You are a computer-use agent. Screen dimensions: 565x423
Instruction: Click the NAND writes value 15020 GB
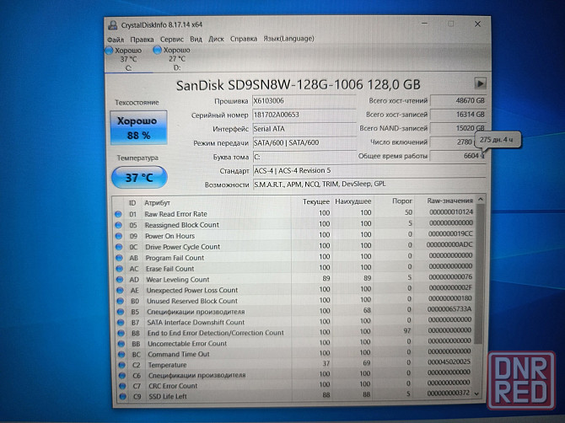click(x=458, y=128)
